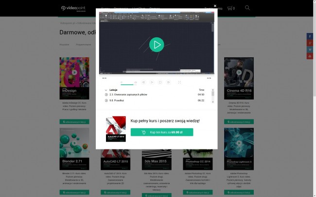Play the video with the large green button
316x197 pixels.
click(x=157, y=45)
